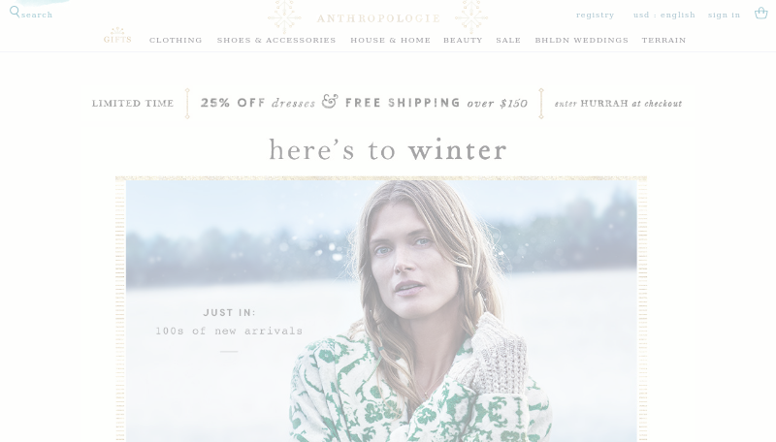
Task: Click the winter model hero image
Action: 381,310
